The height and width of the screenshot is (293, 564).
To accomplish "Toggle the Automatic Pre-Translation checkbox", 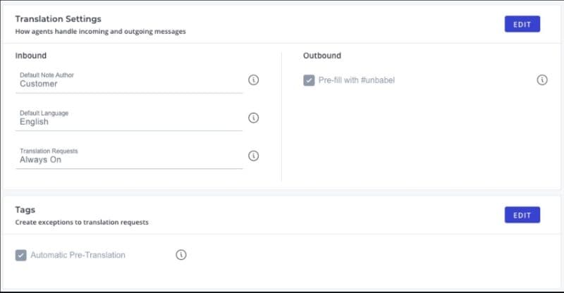I will [x=21, y=255].
